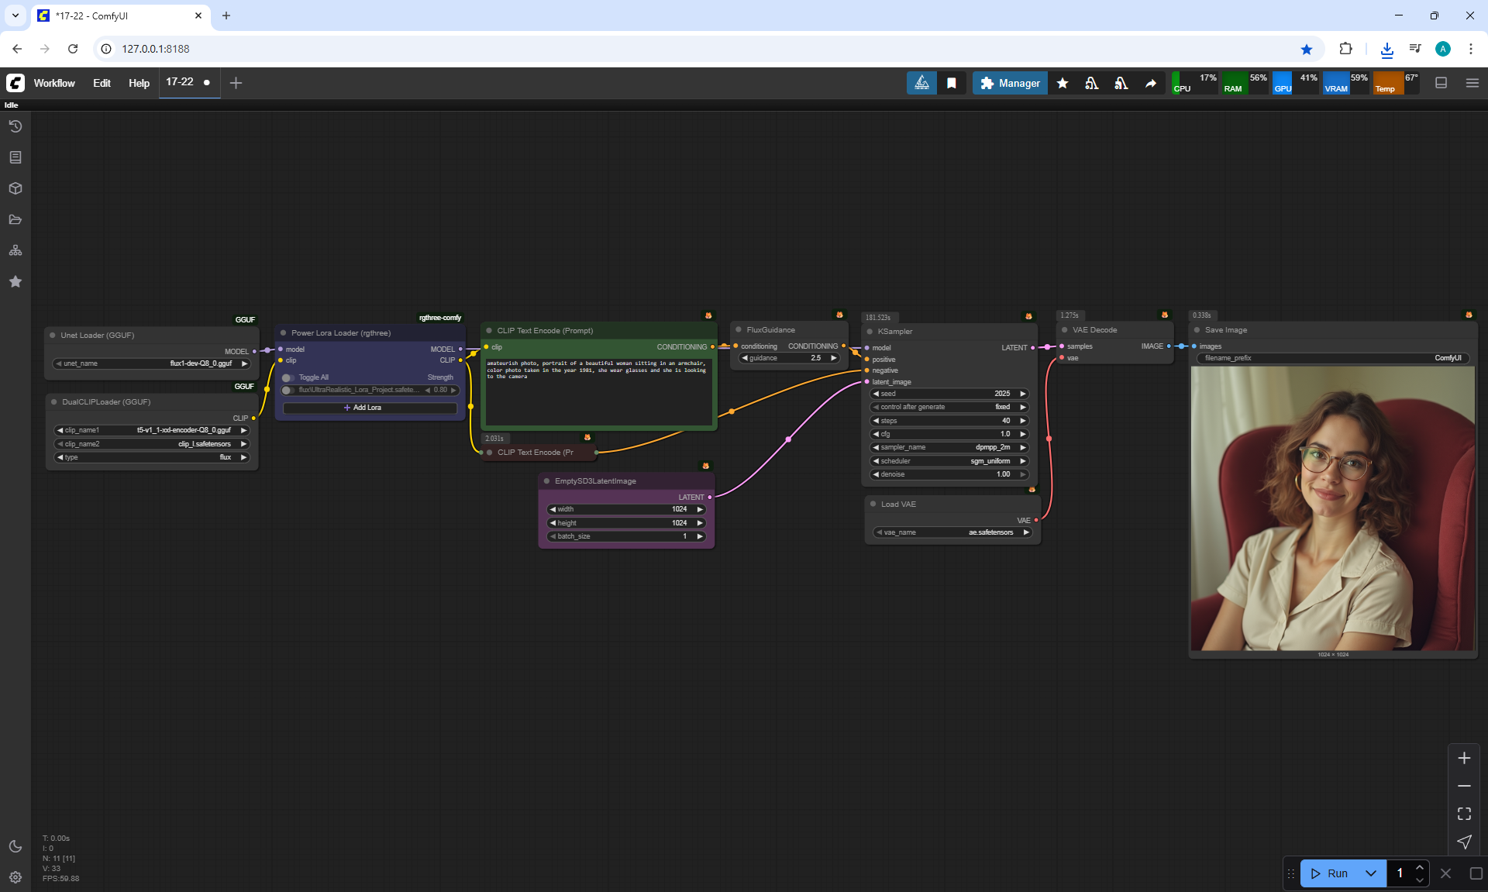Open the vae_name ae.safetensors combo
The width and height of the screenshot is (1488, 892).
coord(952,532)
